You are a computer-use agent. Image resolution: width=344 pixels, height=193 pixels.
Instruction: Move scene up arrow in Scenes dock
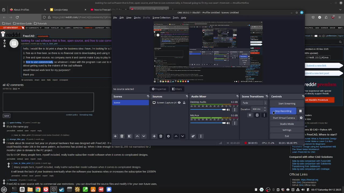click(x=137, y=136)
